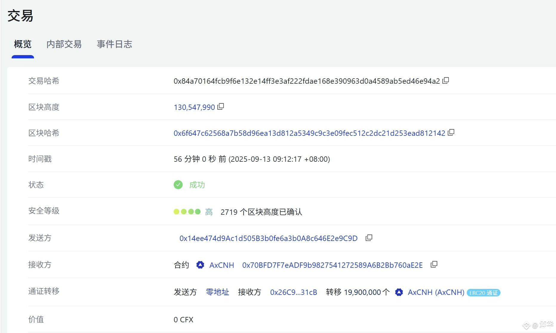Switch to the 内部交易 tab
The height and width of the screenshot is (333, 556).
(64, 44)
